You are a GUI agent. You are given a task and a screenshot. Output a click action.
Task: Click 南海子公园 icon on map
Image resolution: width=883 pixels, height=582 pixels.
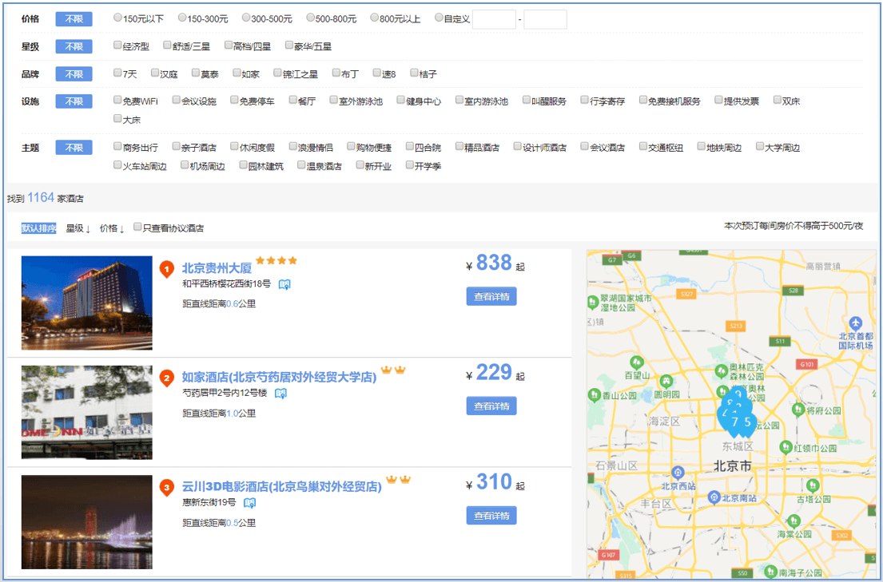pyautogui.click(x=771, y=572)
